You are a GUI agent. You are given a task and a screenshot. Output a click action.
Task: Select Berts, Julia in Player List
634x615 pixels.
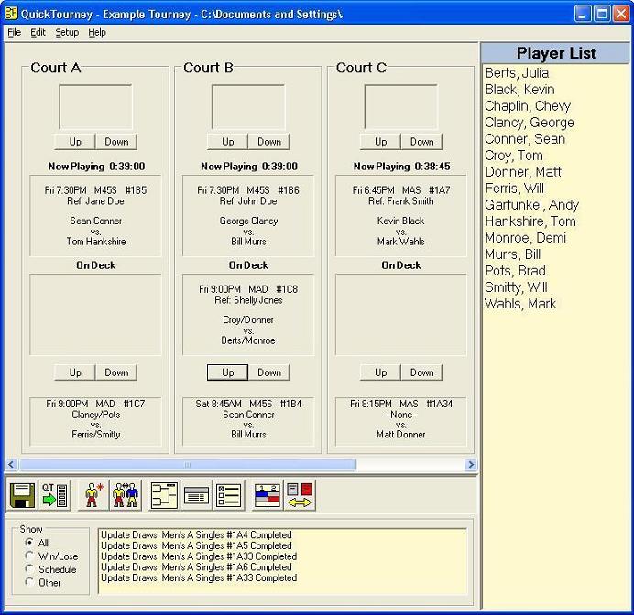click(x=517, y=73)
